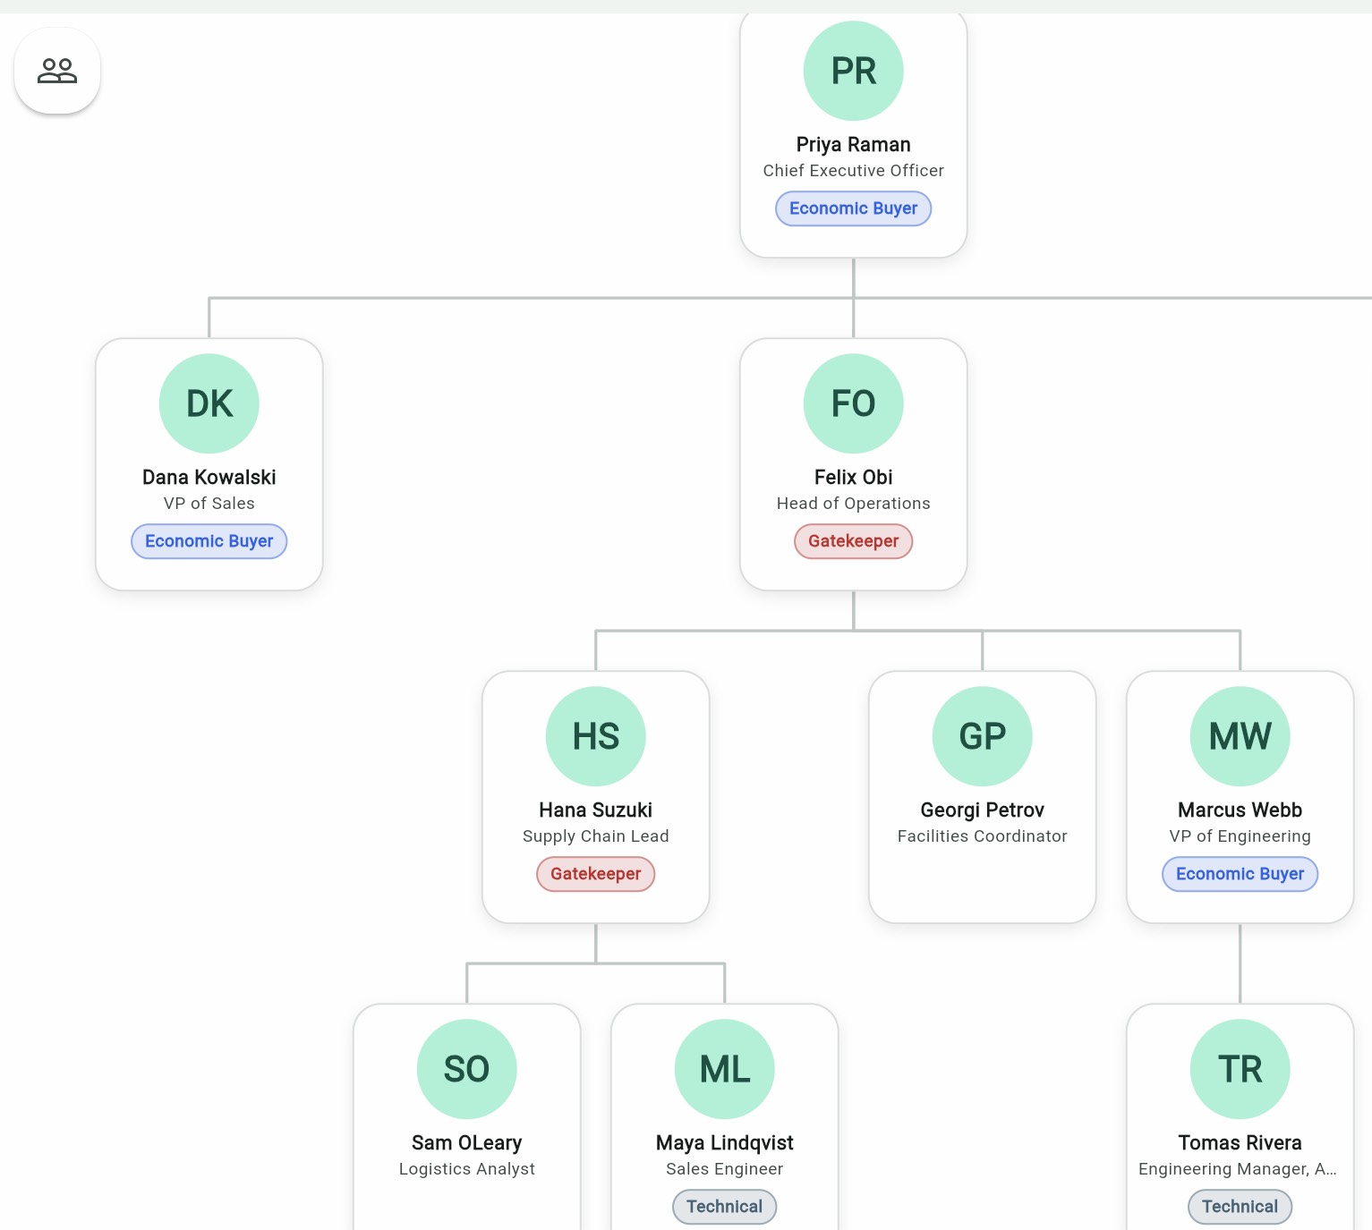The height and width of the screenshot is (1230, 1372).
Task: Click the name Dana Kowalski
Action: (209, 478)
